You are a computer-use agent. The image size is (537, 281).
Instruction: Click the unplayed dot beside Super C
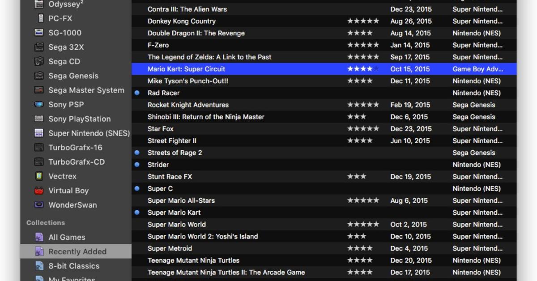click(137, 188)
